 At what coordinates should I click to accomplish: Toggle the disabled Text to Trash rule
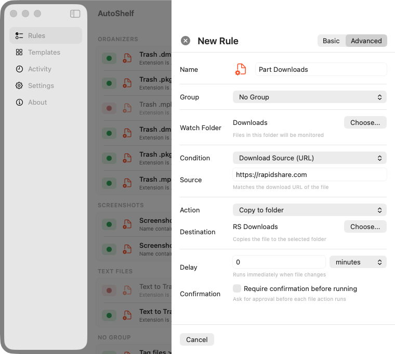109,290
